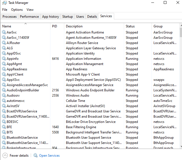Click the gear icon beside AarSvc_114005f

[4, 37]
